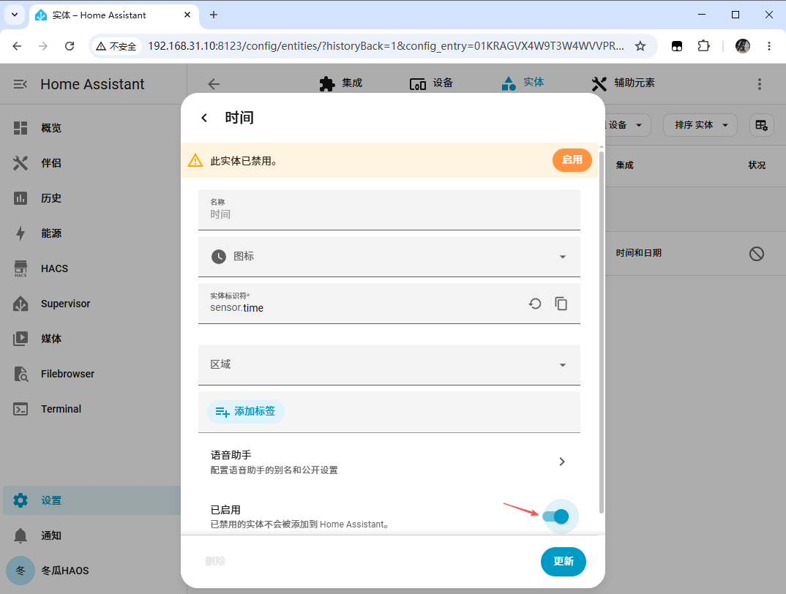
Task: Reset entity ID with restore icon
Action: tap(535, 304)
